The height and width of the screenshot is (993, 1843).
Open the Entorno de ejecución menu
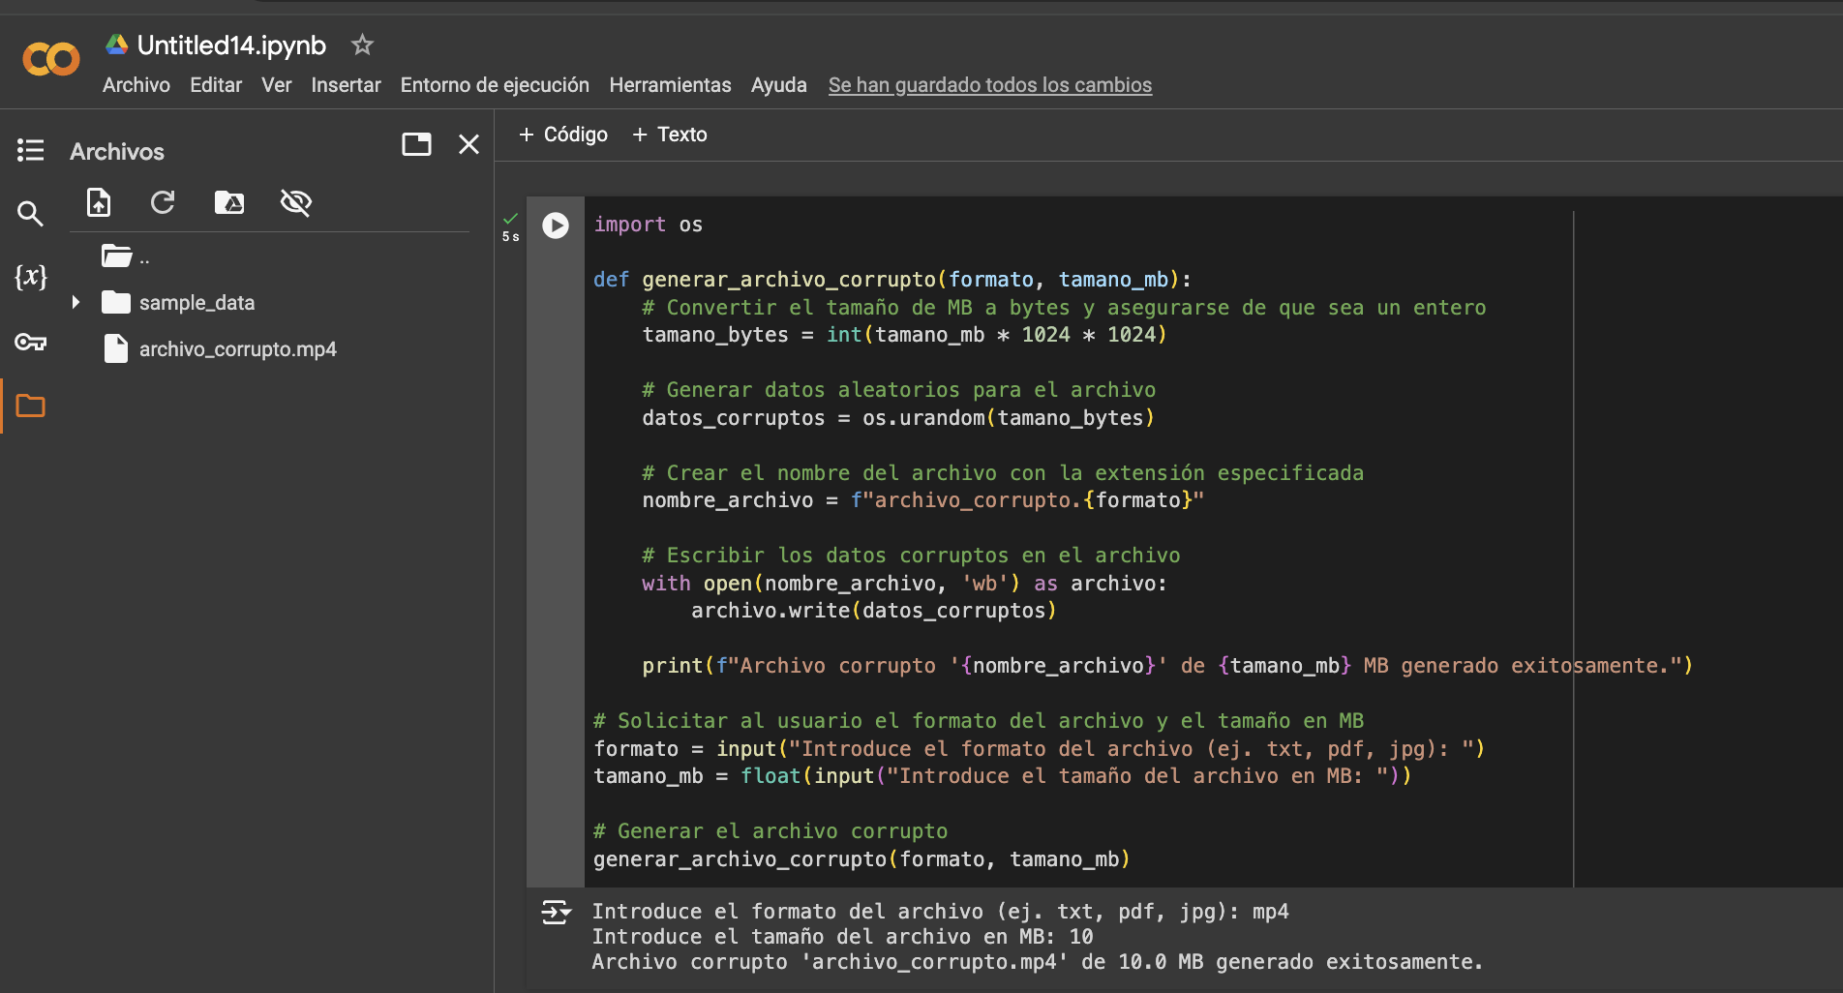pyautogui.click(x=495, y=85)
